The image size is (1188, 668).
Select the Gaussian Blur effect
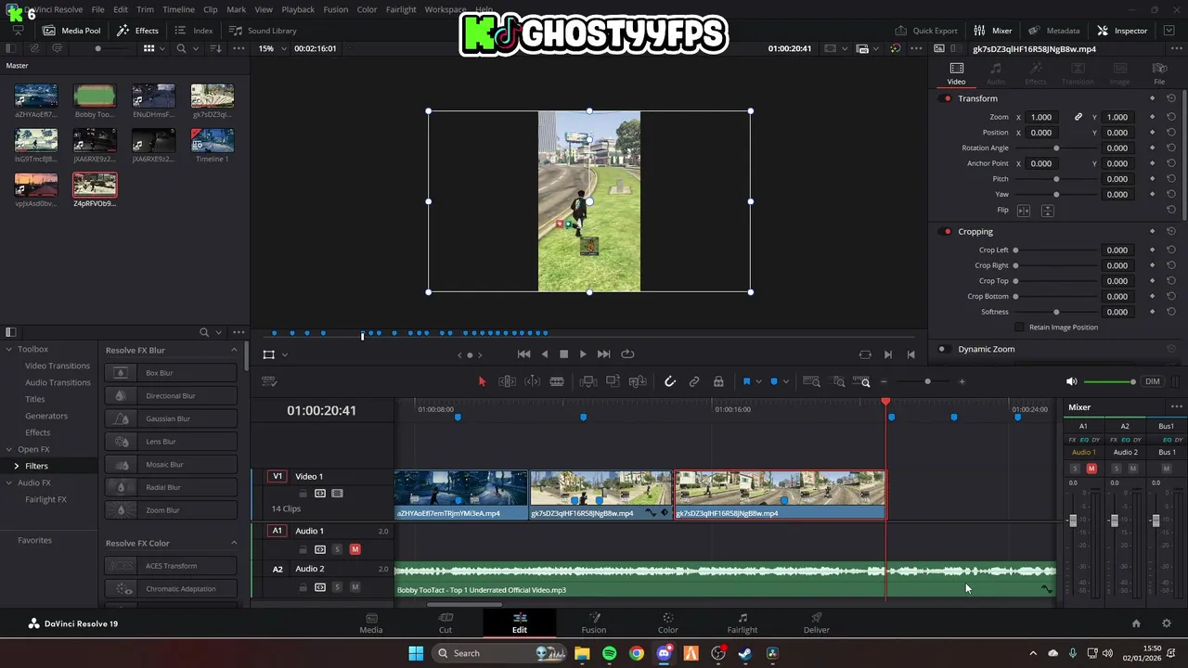(172, 418)
